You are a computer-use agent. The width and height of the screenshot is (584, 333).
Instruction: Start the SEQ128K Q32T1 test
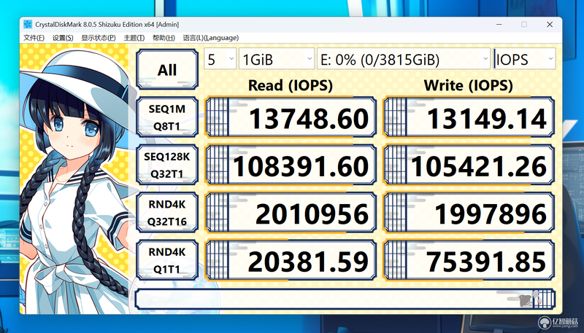(167, 165)
